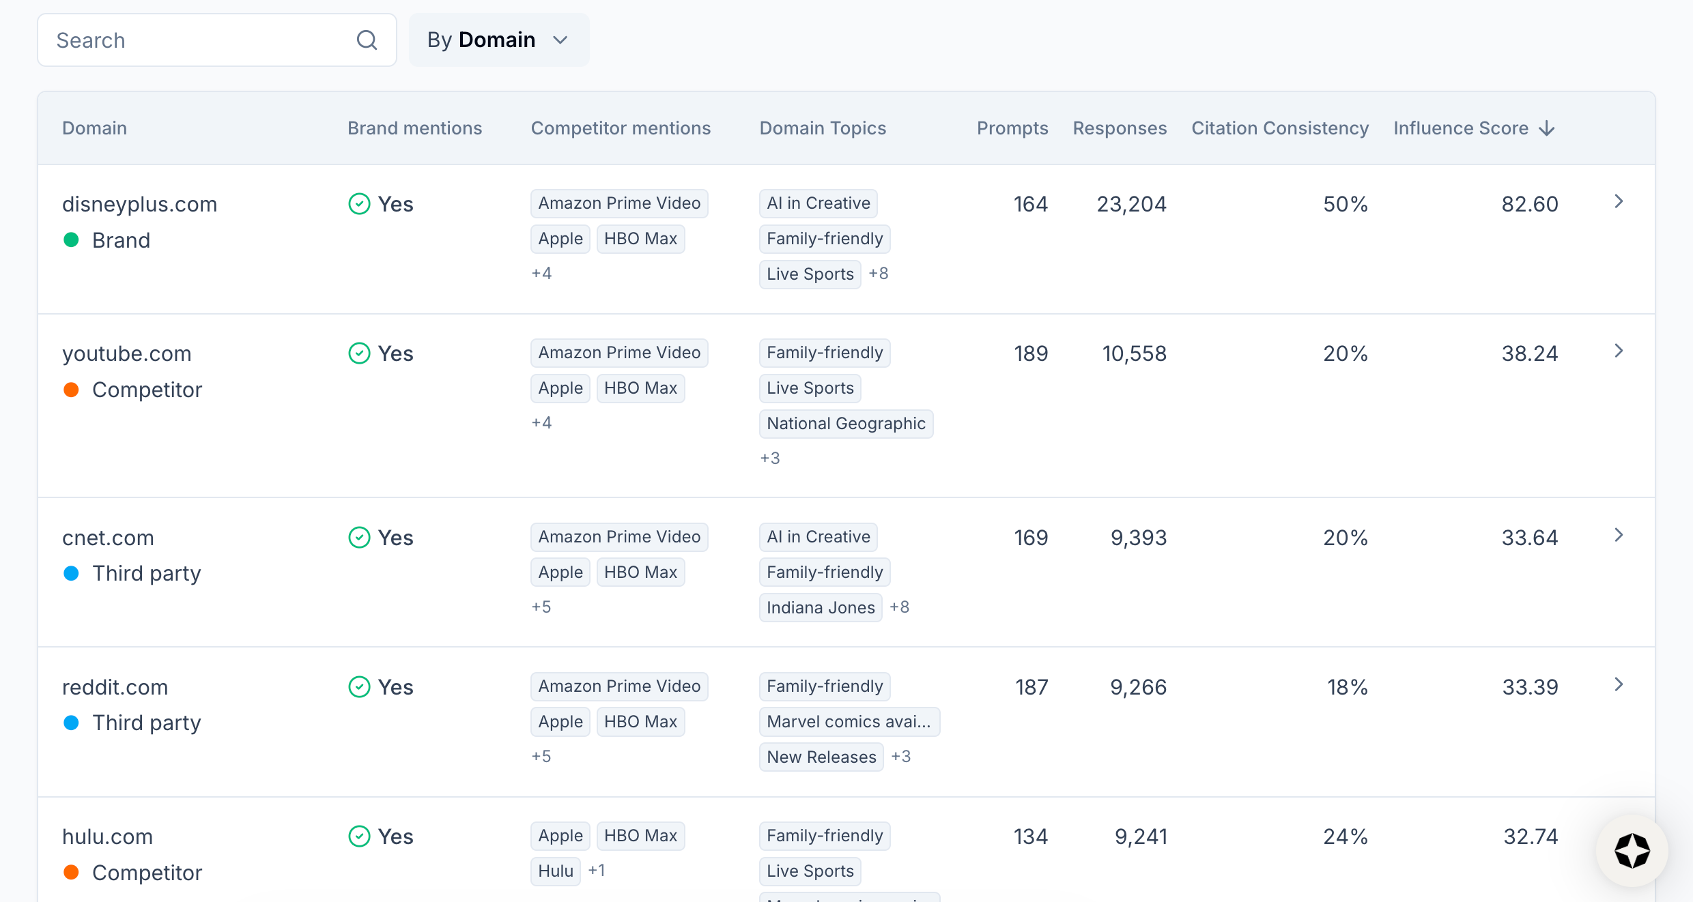Click the 33.39 influence score value
Viewport: 1693px width, 902px height.
(1530, 687)
